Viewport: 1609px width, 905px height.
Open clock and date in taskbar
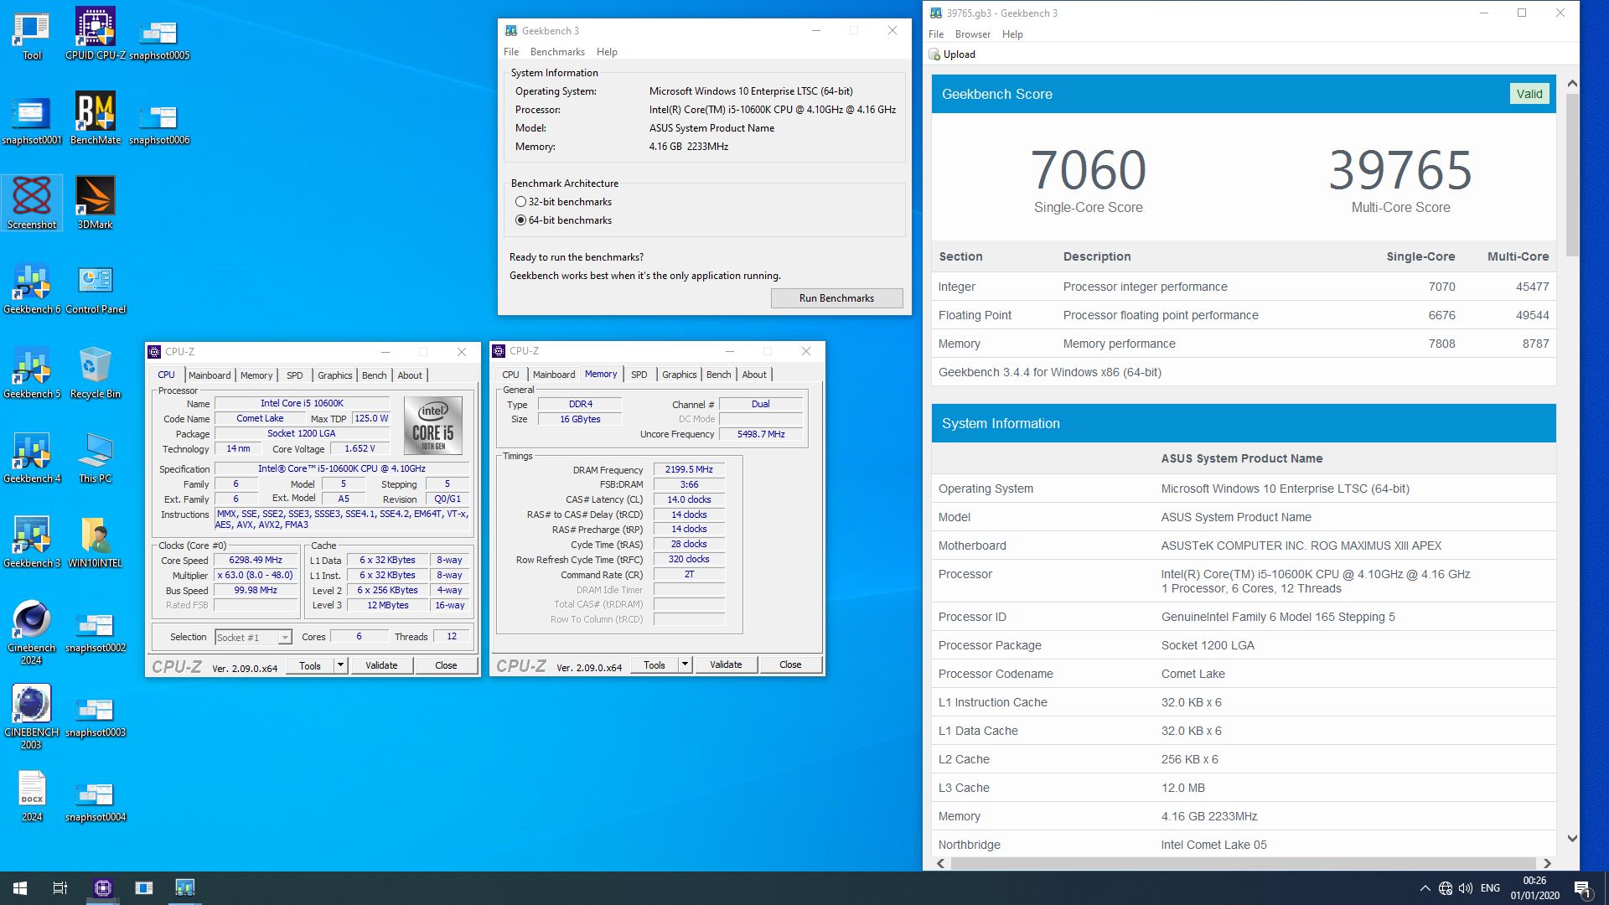(x=1534, y=888)
